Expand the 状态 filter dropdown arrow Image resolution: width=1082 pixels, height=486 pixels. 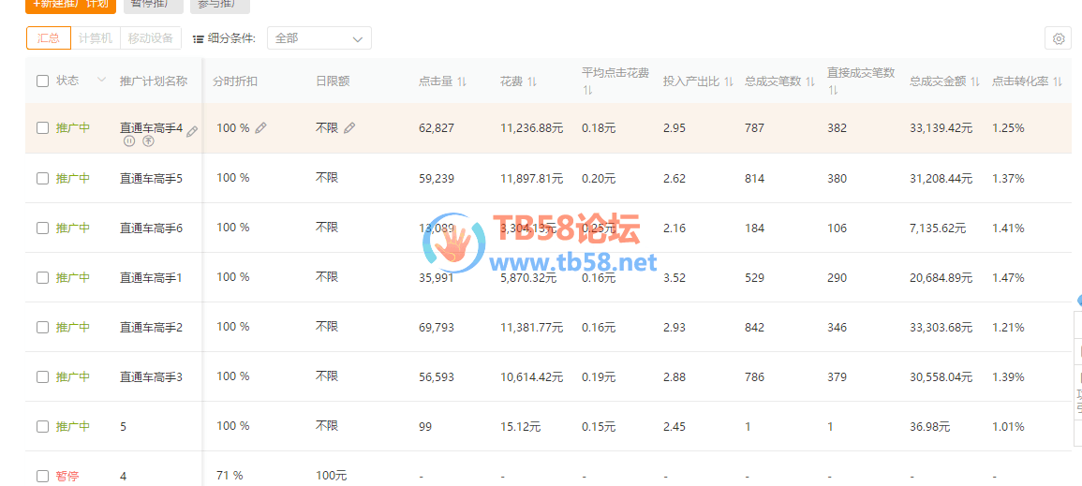101,81
